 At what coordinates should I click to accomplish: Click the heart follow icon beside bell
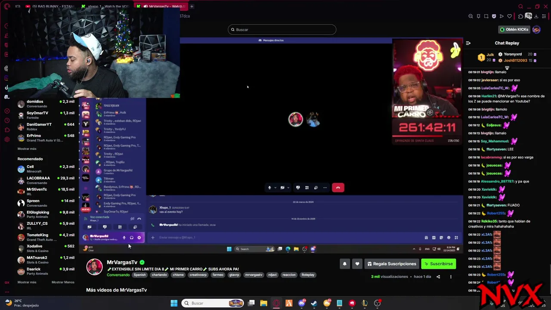pyautogui.click(x=357, y=264)
